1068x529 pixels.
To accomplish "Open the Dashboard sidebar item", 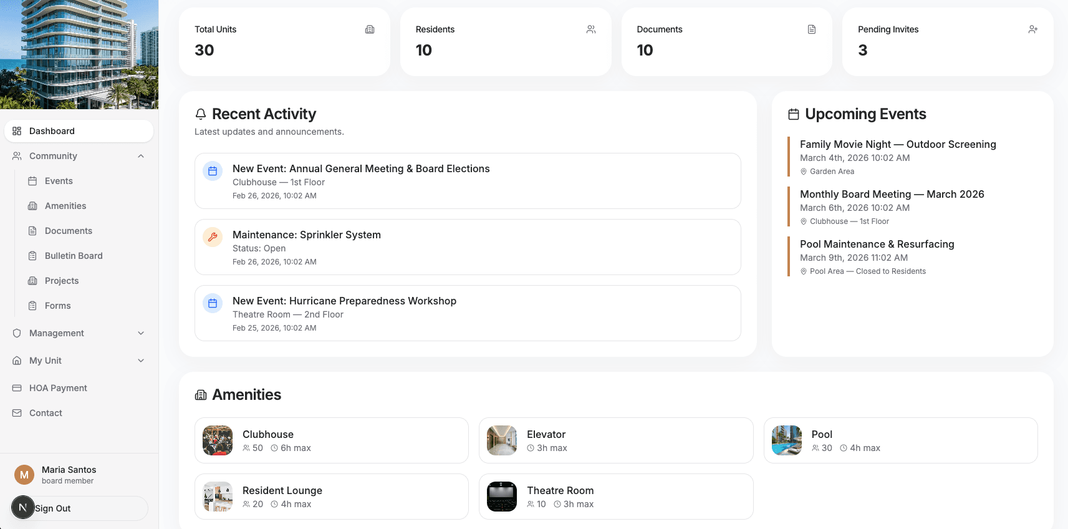I will (x=79, y=131).
